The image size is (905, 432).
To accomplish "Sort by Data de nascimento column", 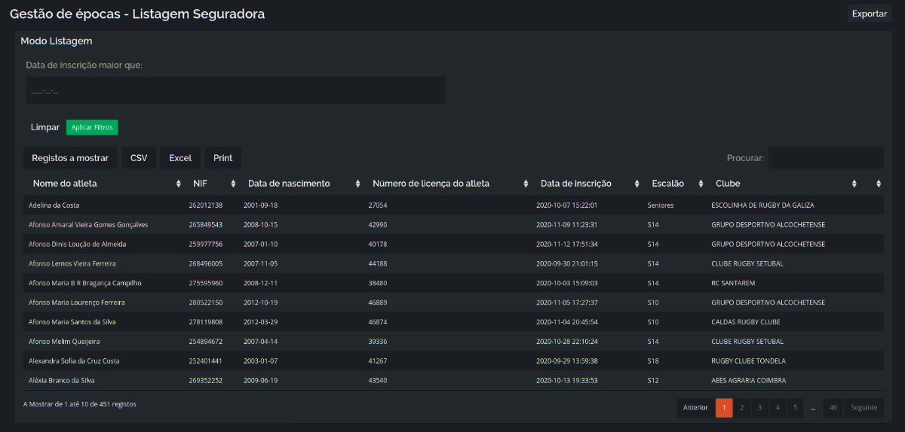I will tap(302, 184).
